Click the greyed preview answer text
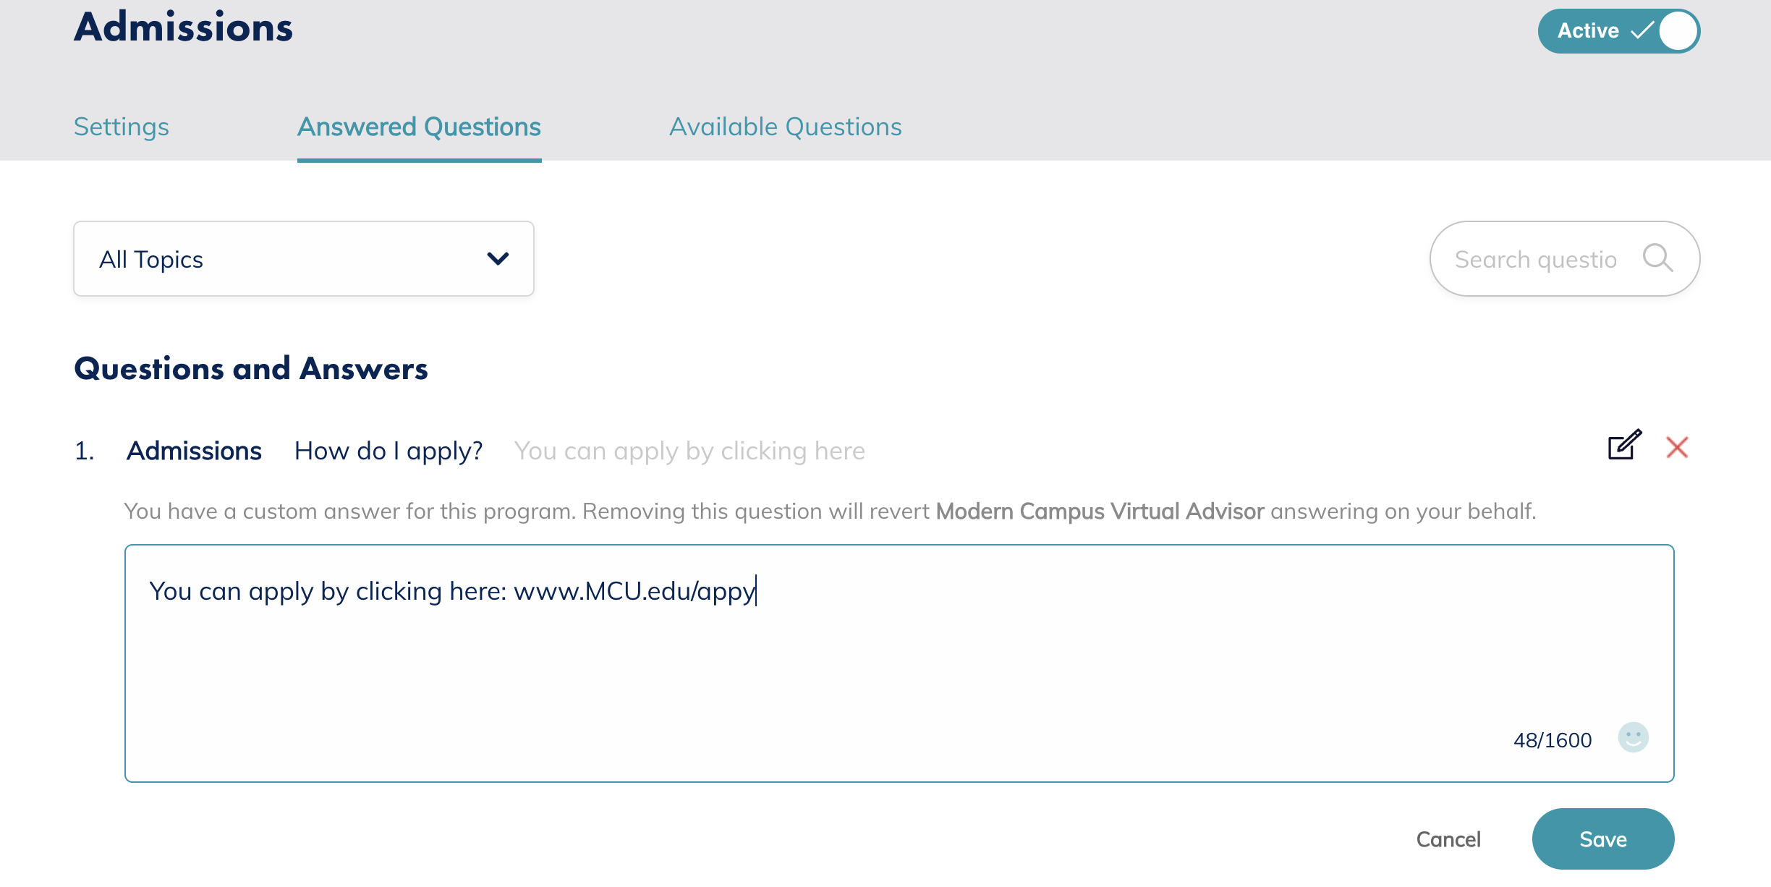The height and width of the screenshot is (887, 1771). 689,450
